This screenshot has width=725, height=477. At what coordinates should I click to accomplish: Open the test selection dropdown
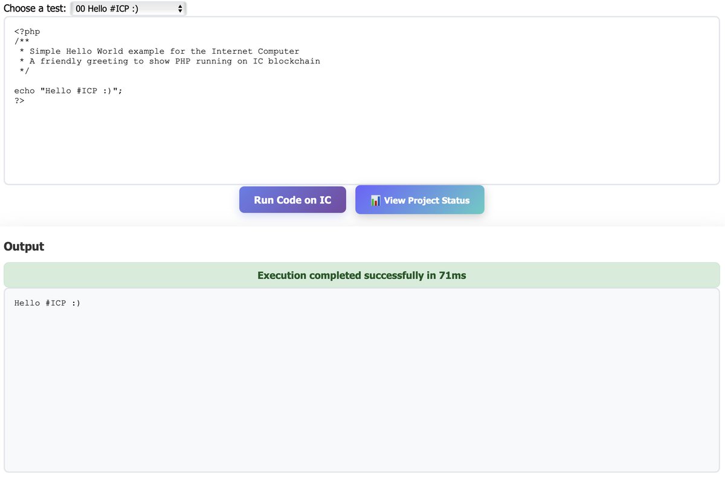129,9
